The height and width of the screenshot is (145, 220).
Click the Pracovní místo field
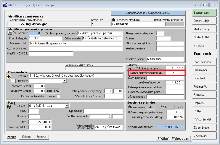coord(76,43)
